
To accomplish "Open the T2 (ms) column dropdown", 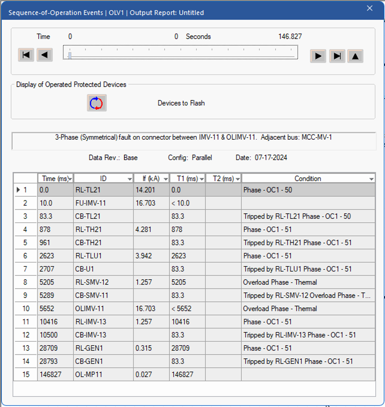I will click(x=238, y=179).
